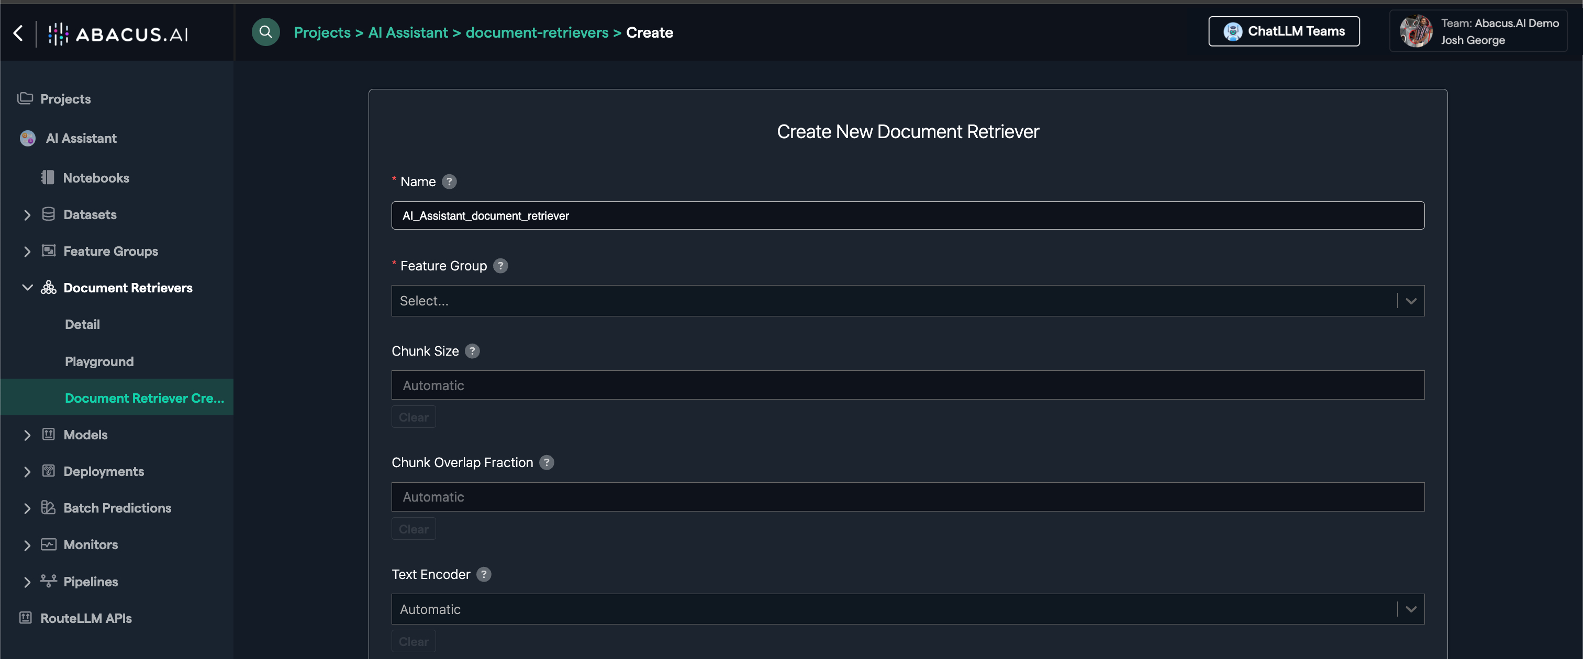This screenshot has width=1583, height=659.
Task: Click the document-retrievers breadcrumb link
Action: pyautogui.click(x=537, y=32)
